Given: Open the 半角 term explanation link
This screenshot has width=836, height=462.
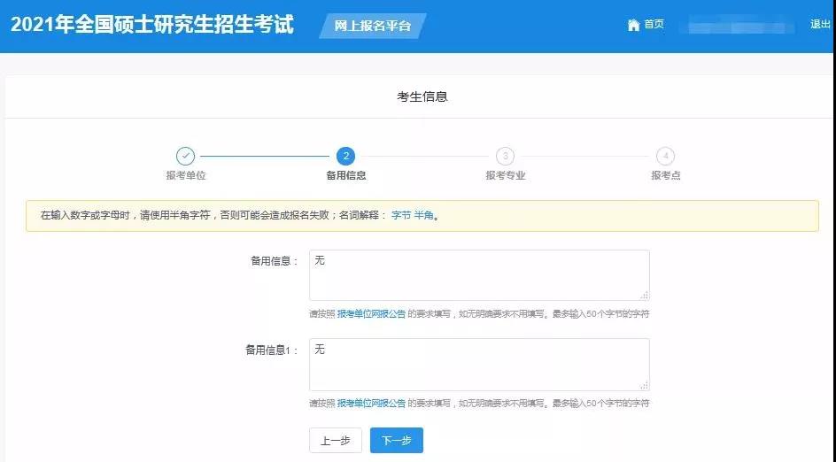Looking at the screenshot, I should click(423, 216).
